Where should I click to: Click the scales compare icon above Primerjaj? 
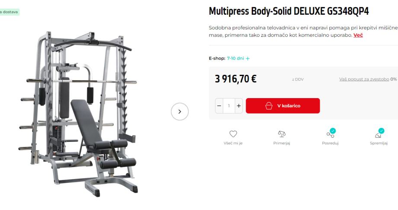(282, 134)
